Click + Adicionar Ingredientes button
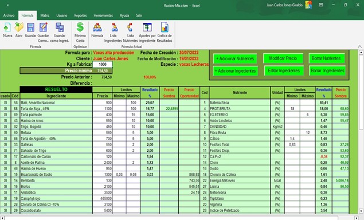The width and height of the screenshot is (364, 220). [235, 71]
